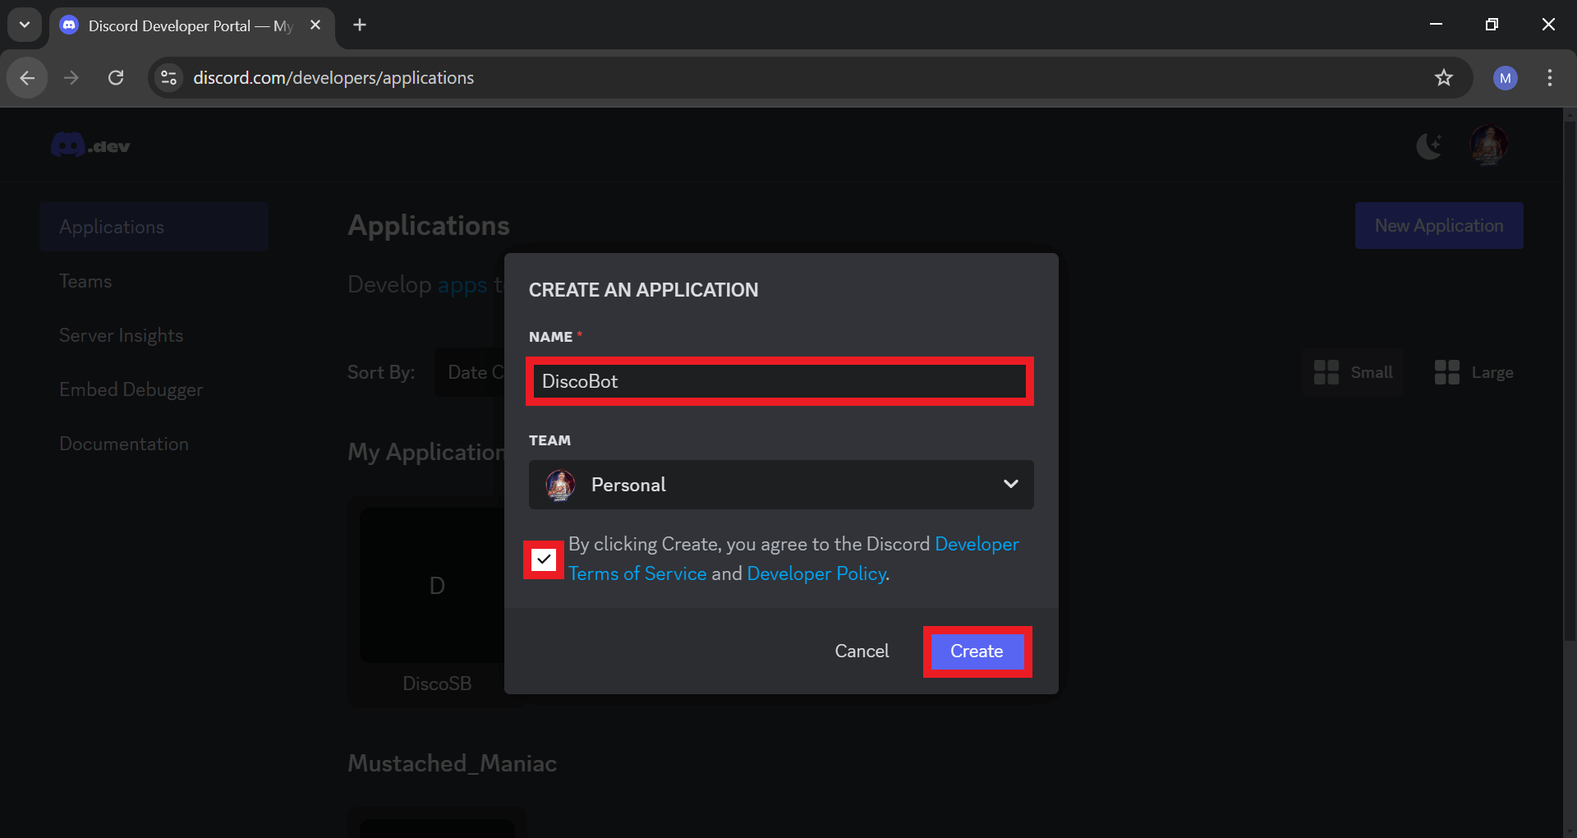Reload the page

tap(116, 78)
